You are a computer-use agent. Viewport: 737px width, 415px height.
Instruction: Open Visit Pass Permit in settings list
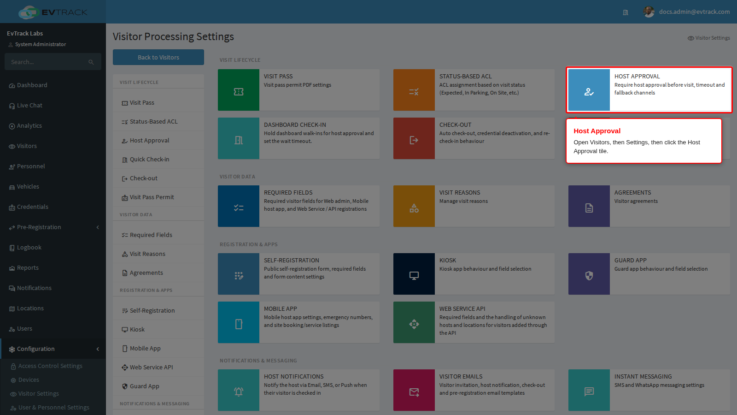[158, 197]
